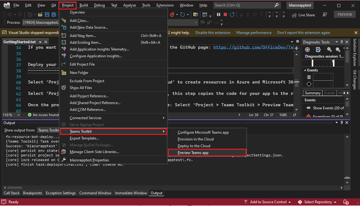
Task: Click the Save All icon
Action: coord(54,15)
